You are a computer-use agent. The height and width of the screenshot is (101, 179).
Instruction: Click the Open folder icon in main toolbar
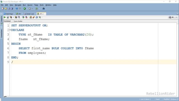pos(6,9)
